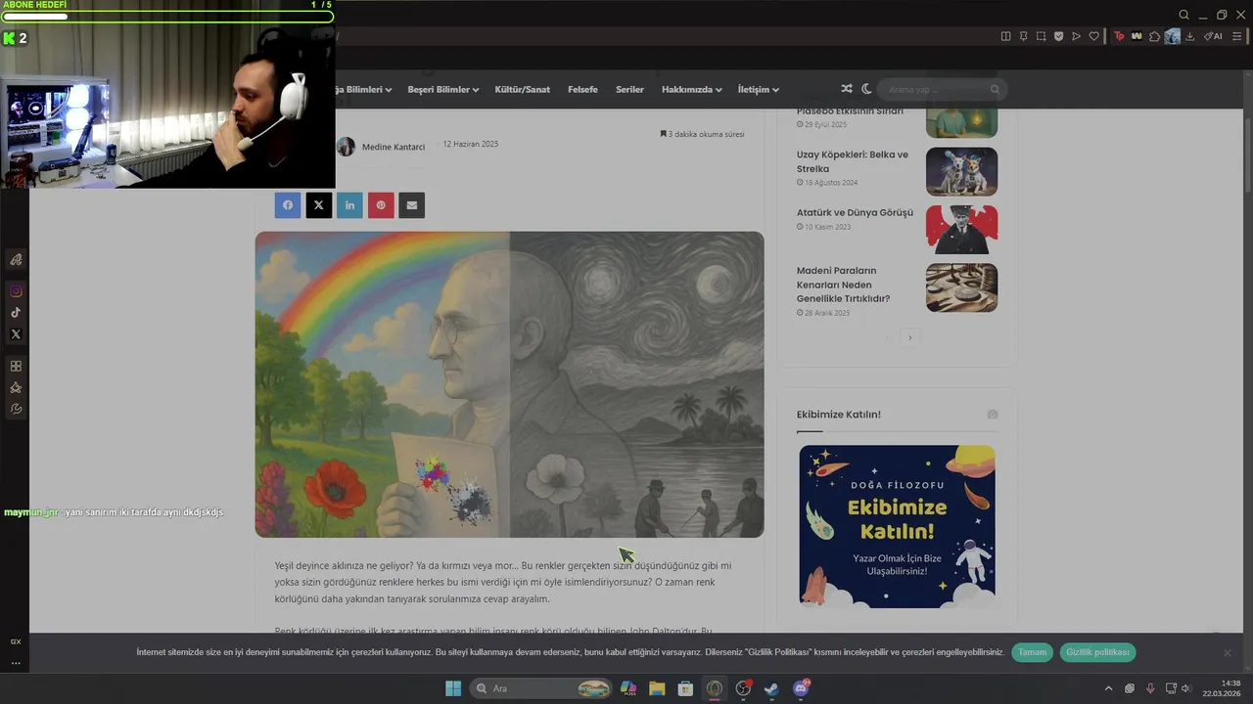Open the Windows Start menu
1253x704 pixels.
453,688
